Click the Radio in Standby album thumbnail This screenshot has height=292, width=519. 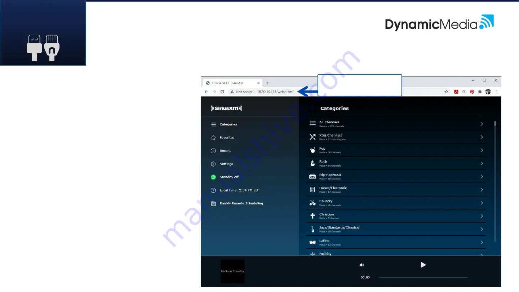point(232,271)
